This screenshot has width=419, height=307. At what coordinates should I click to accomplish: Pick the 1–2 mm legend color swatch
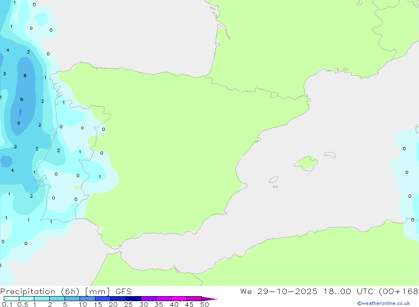[42, 299]
